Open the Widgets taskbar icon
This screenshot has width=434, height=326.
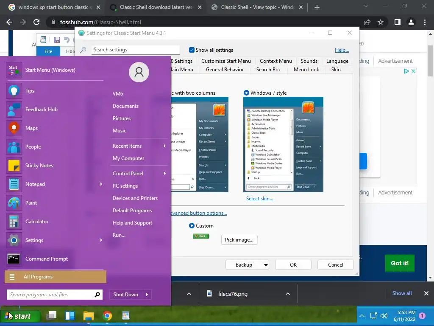[x=70, y=316]
